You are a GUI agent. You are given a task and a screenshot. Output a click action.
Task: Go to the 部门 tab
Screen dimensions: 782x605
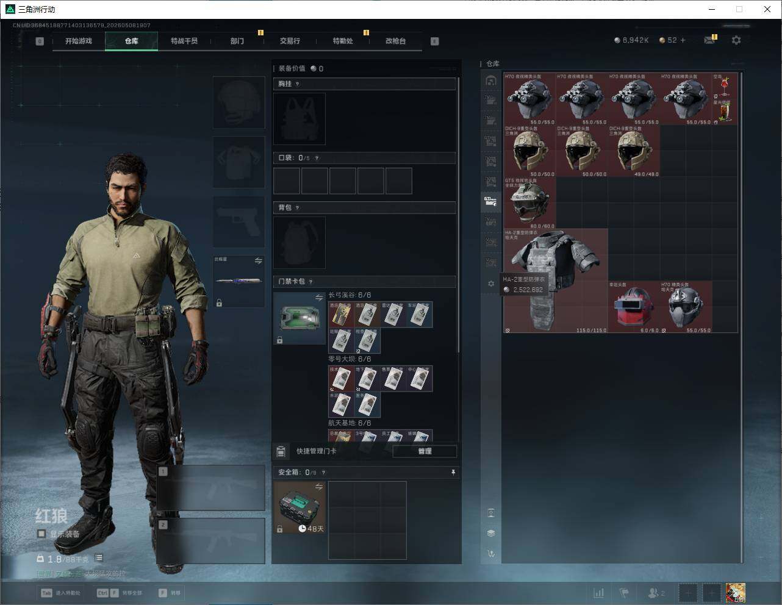tap(237, 41)
